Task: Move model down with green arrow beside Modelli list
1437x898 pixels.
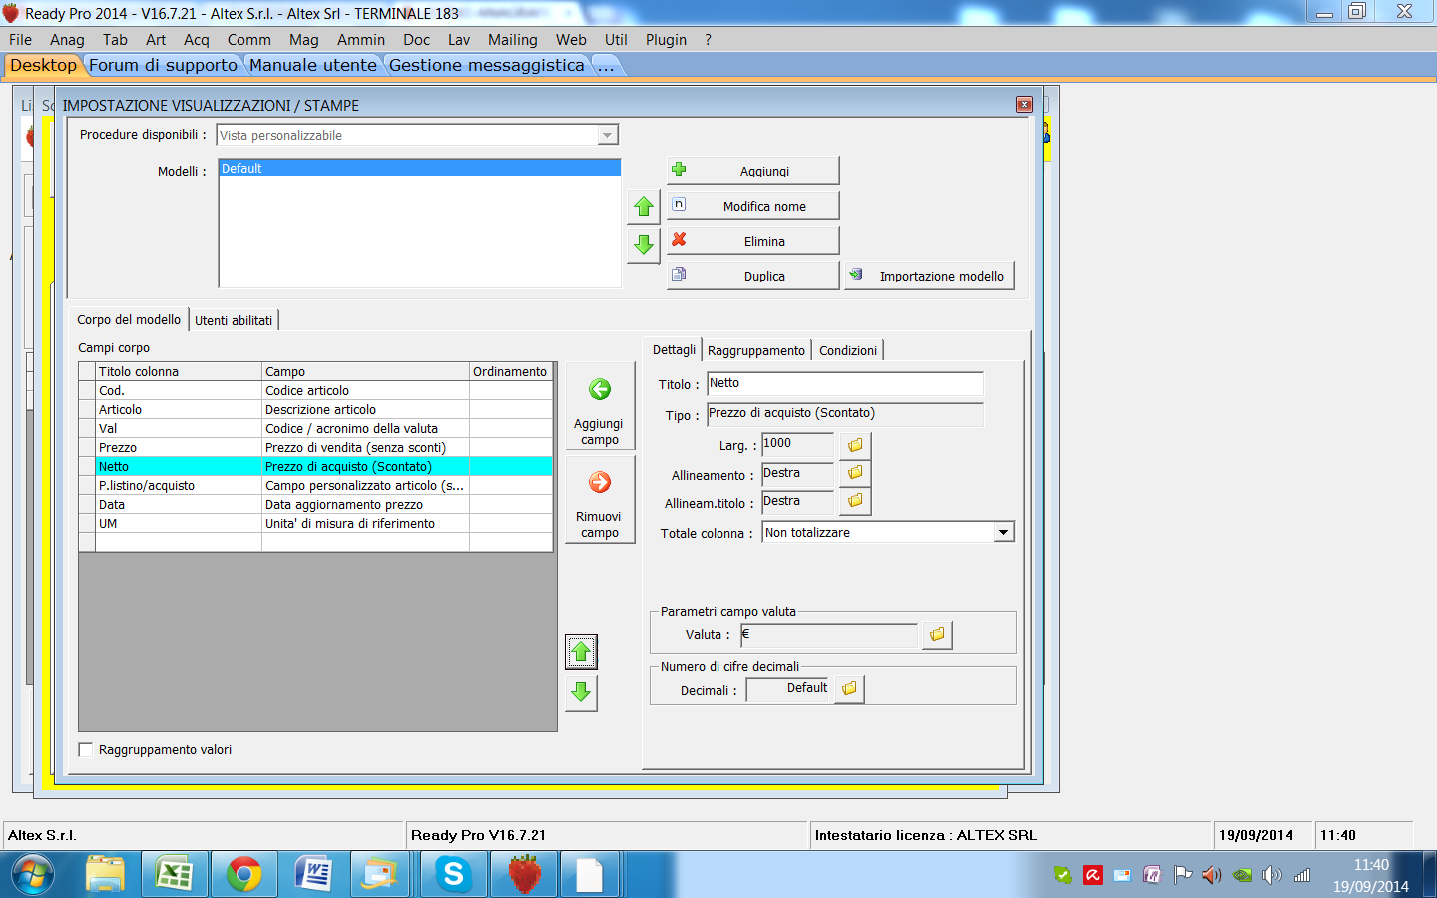Action: [644, 244]
